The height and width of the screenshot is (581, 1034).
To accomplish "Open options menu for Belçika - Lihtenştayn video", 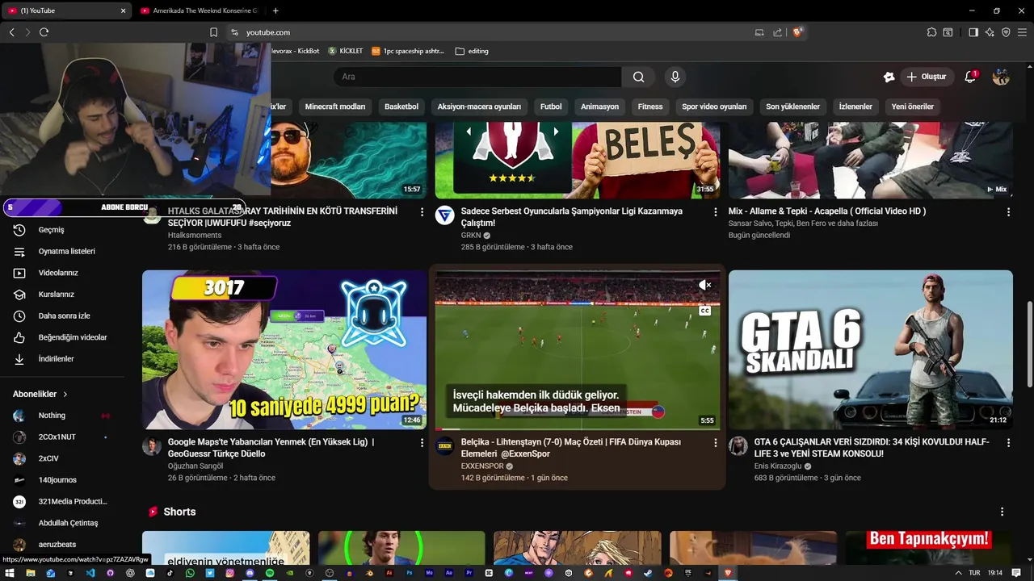I will [715, 443].
